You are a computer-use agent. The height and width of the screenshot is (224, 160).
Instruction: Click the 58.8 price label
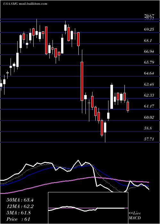(148, 128)
